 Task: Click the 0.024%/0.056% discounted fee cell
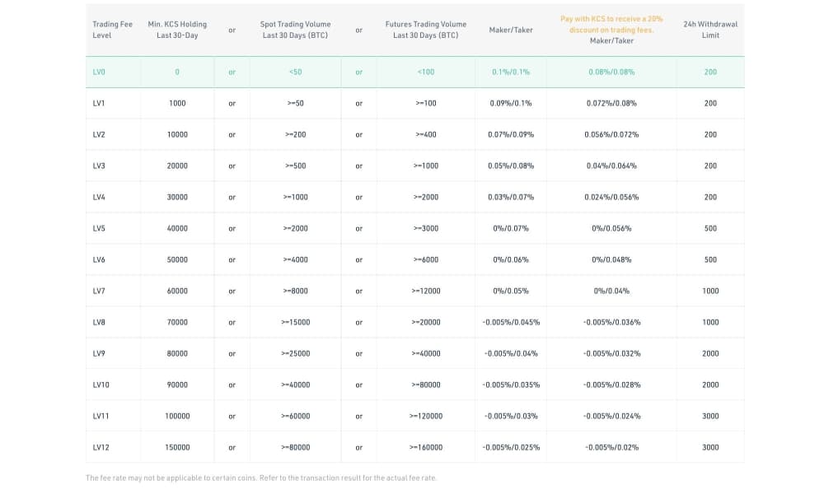point(611,198)
